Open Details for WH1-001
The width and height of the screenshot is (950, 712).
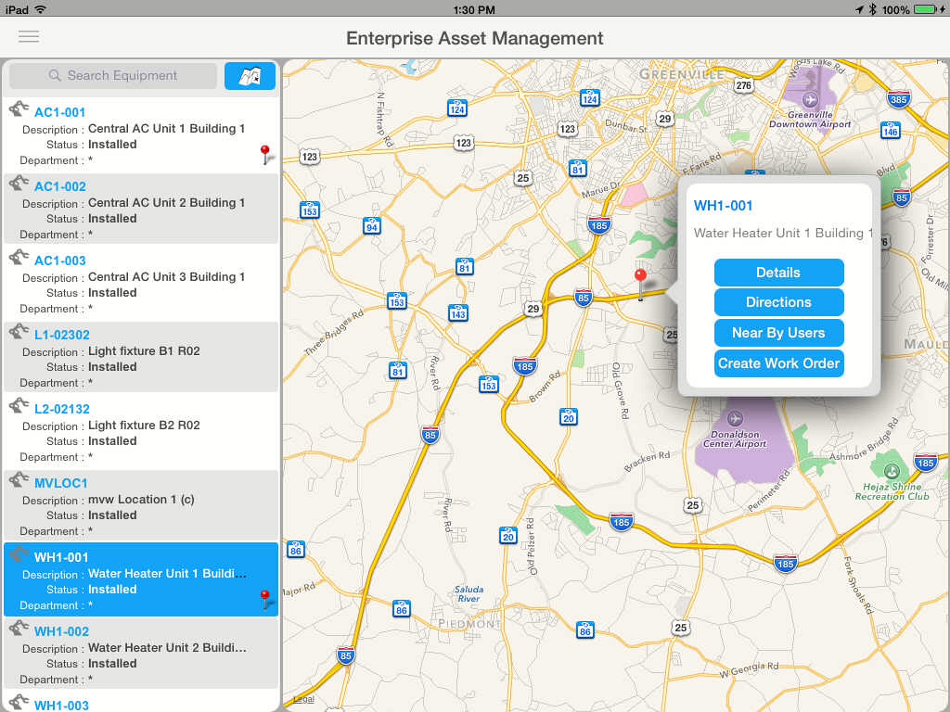click(x=778, y=273)
